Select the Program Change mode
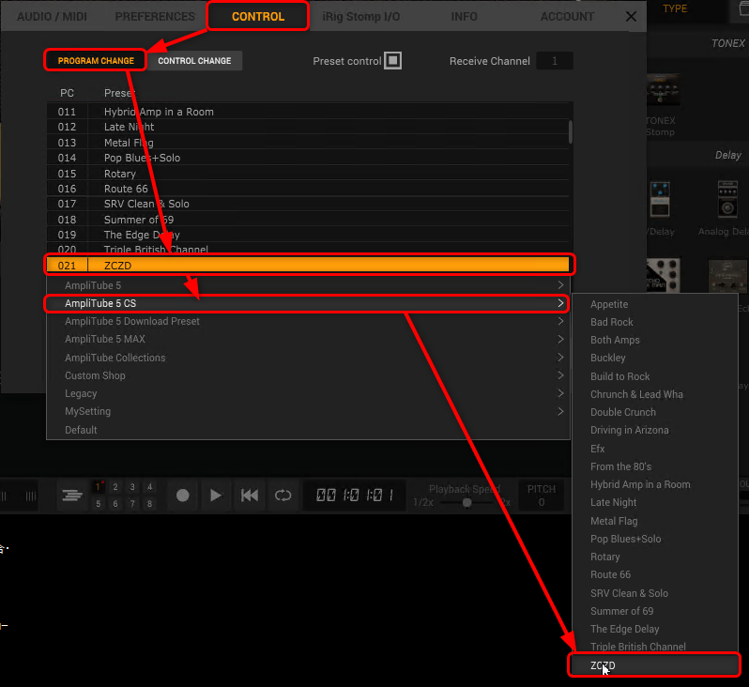Viewport: 749px width, 687px height. (96, 61)
